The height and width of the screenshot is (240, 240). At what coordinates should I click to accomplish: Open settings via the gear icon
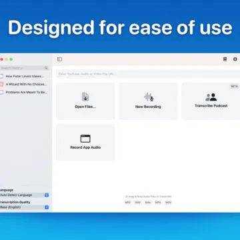235,59
